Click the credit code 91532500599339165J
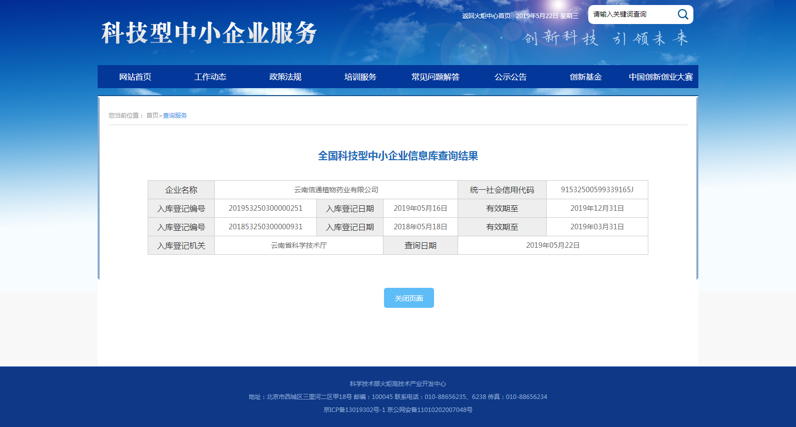 (x=597, y=190)
